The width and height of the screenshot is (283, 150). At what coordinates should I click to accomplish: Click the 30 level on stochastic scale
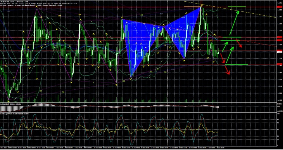[x=279, y=136]
